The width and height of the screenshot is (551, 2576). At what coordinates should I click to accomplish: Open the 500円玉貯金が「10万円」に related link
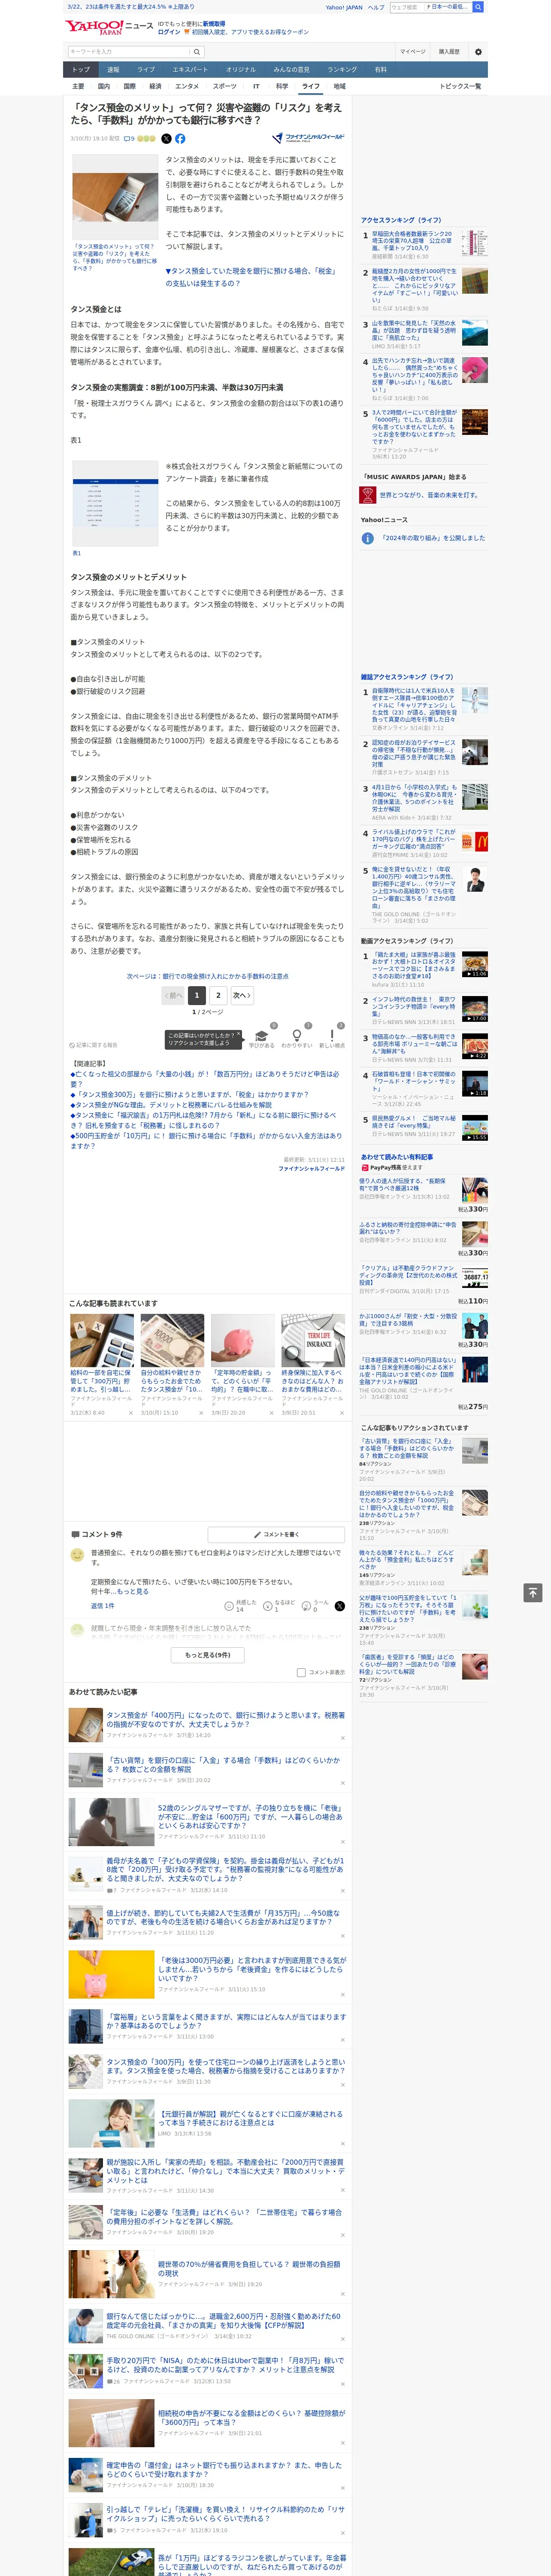[206, 1141]
